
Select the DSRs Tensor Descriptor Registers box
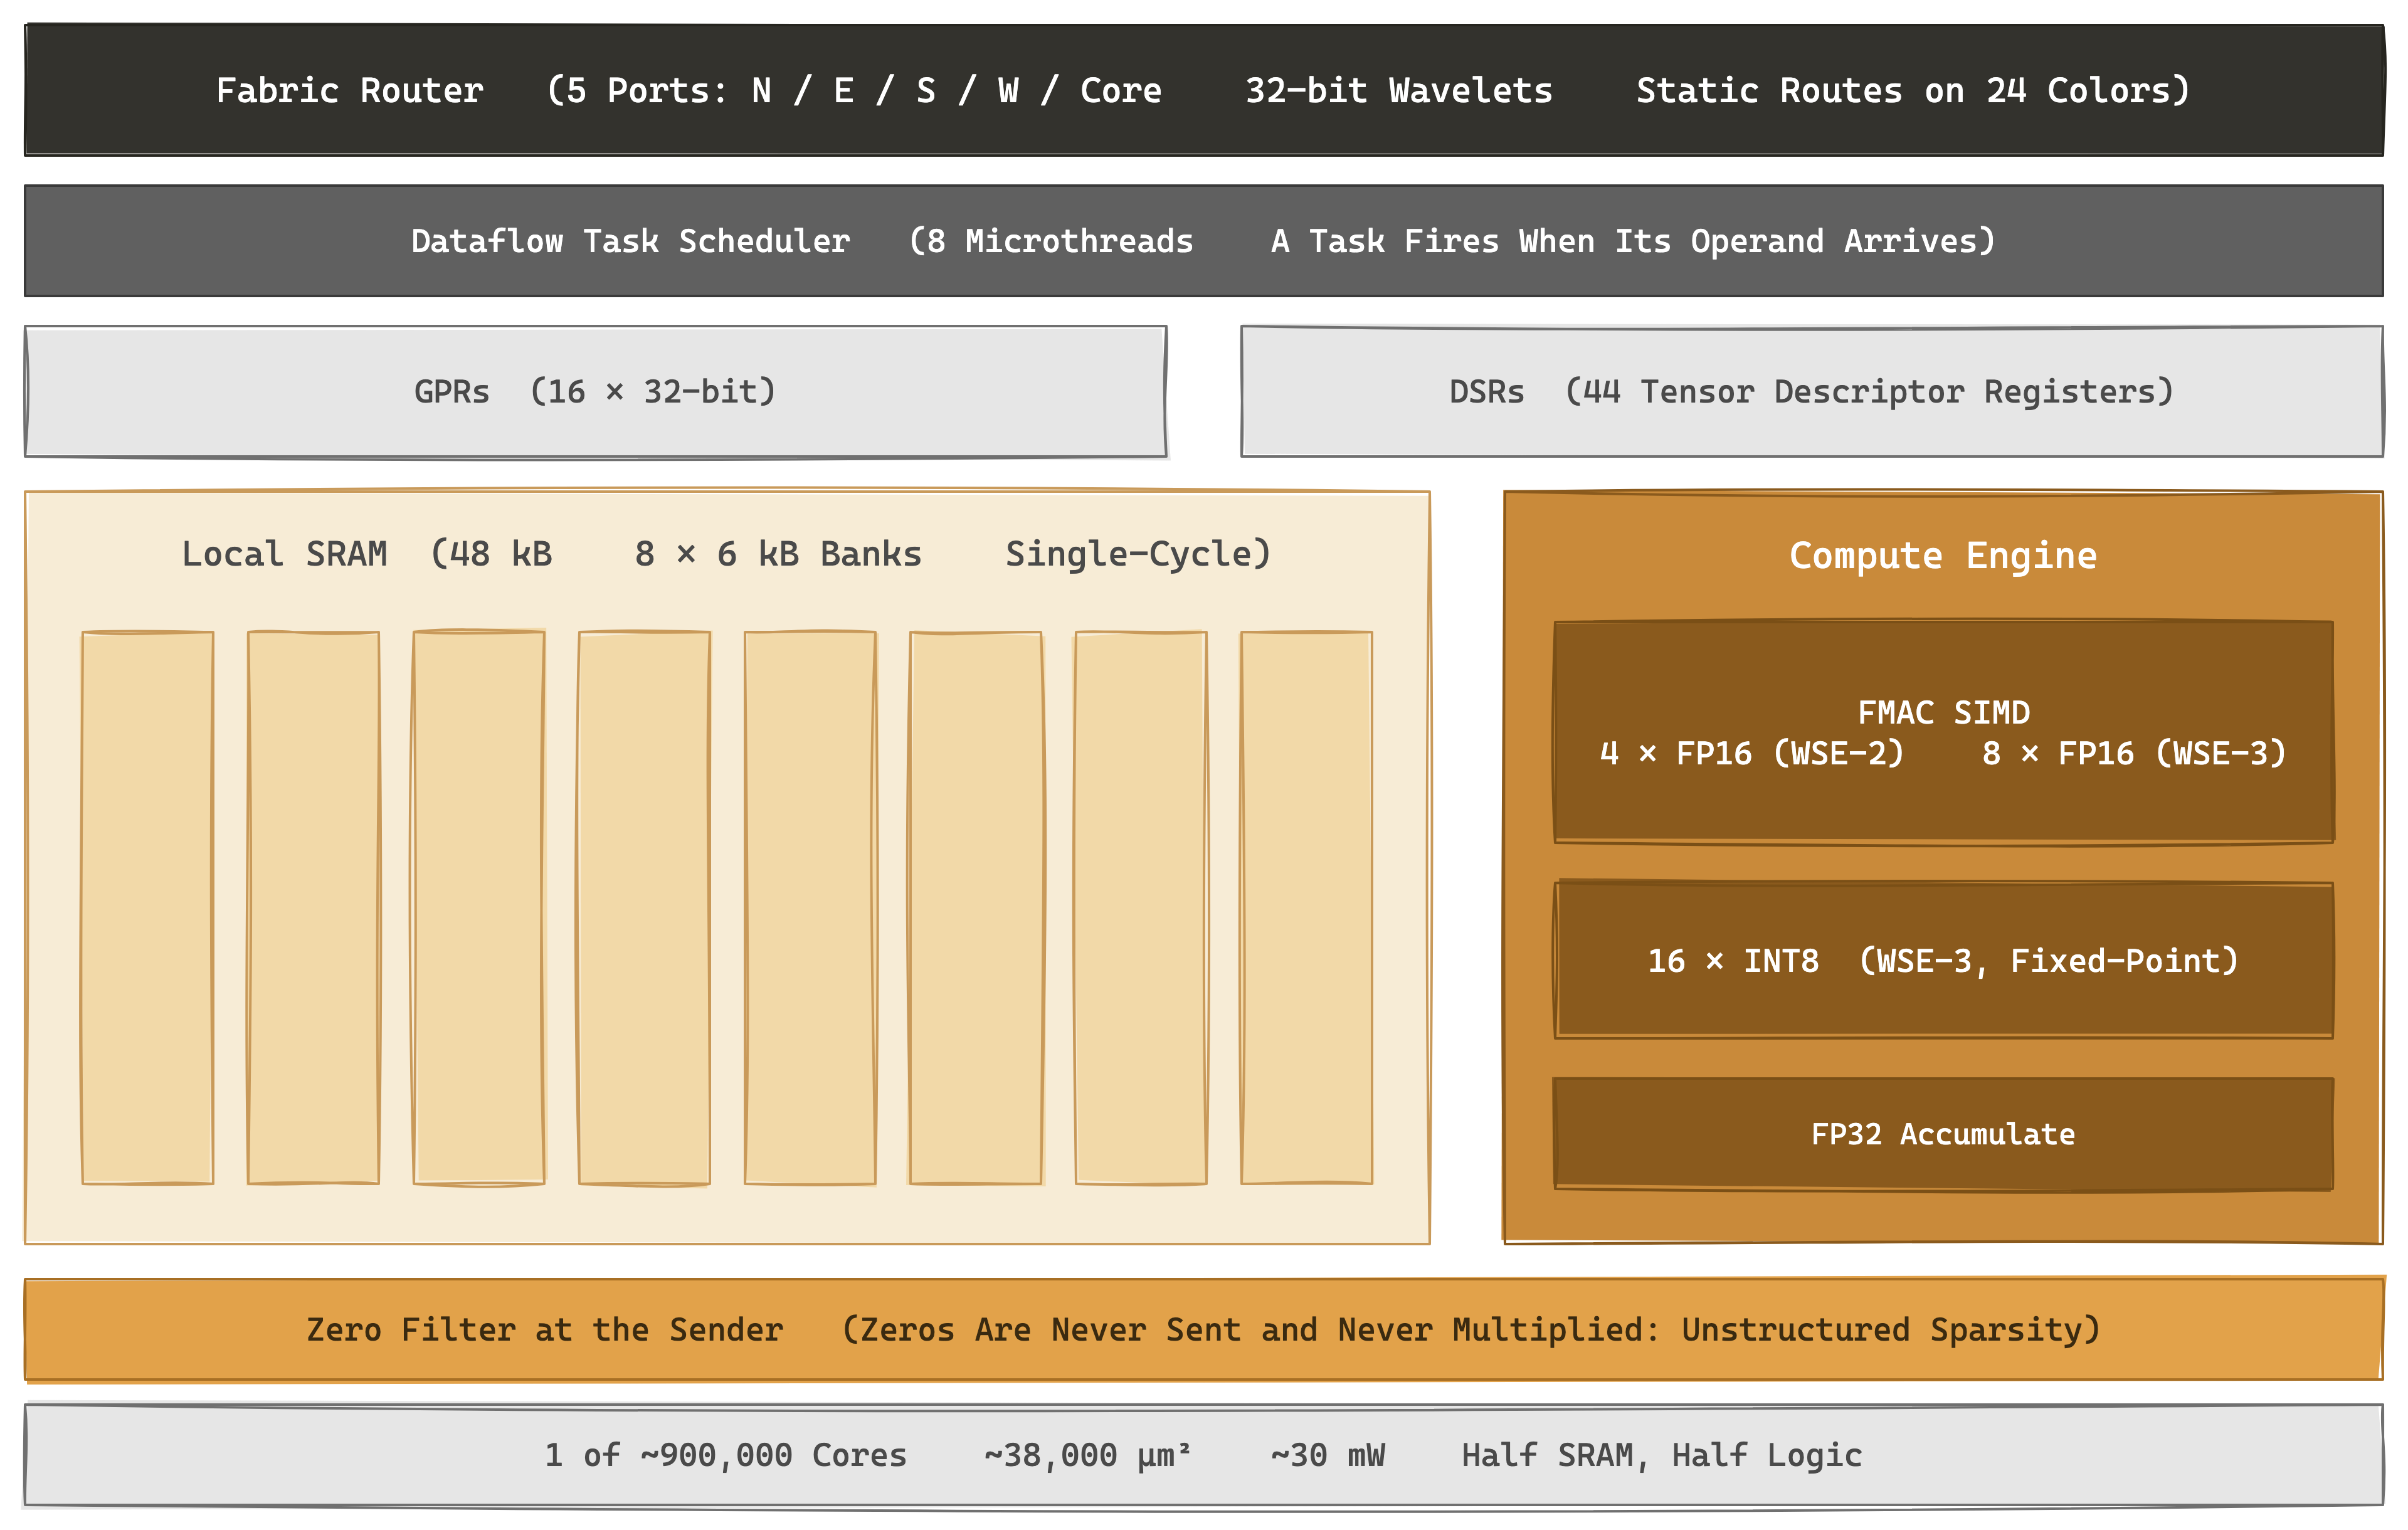tap(1812, 392)
